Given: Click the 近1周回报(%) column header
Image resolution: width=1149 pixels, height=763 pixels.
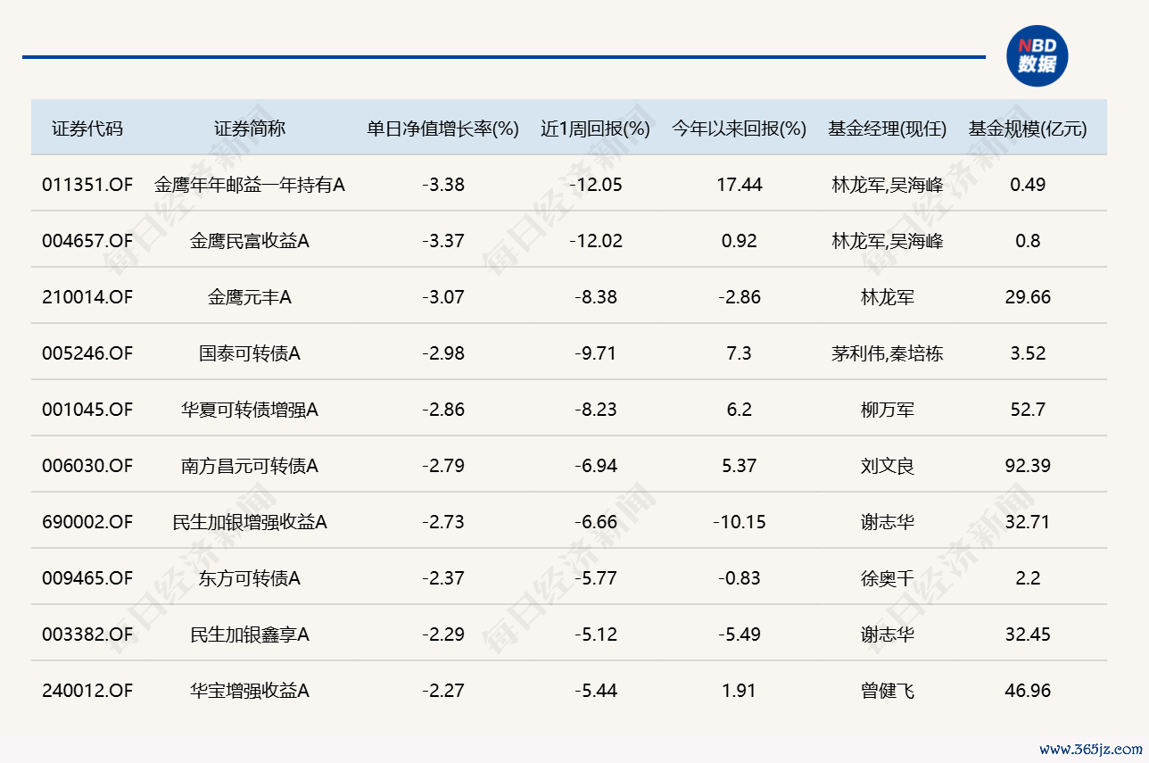Looking at the screenshot, I should point(596,129).
